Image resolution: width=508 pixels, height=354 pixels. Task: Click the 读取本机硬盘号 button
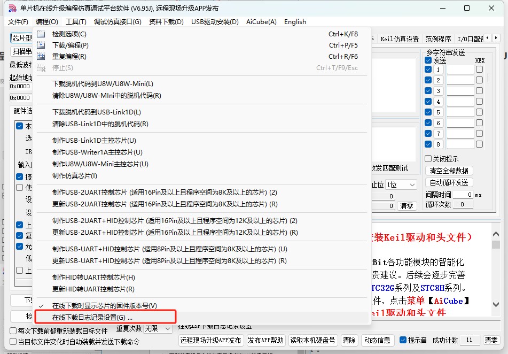click(x=312, y=341)
